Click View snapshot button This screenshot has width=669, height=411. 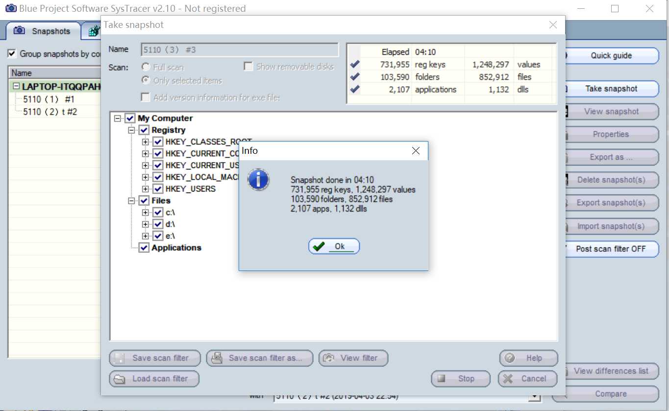pos(611,112)
